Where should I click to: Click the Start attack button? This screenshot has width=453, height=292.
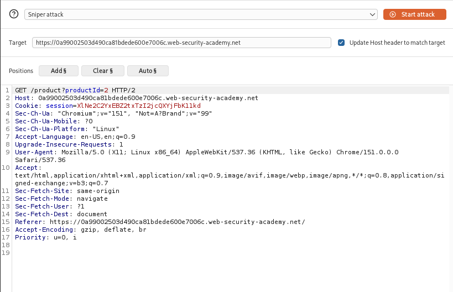[x=415, y=14]
